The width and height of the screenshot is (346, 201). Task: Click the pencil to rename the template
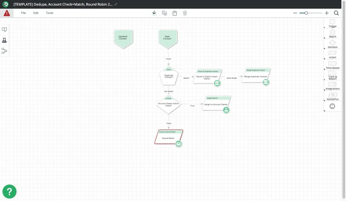click(116, 4)
